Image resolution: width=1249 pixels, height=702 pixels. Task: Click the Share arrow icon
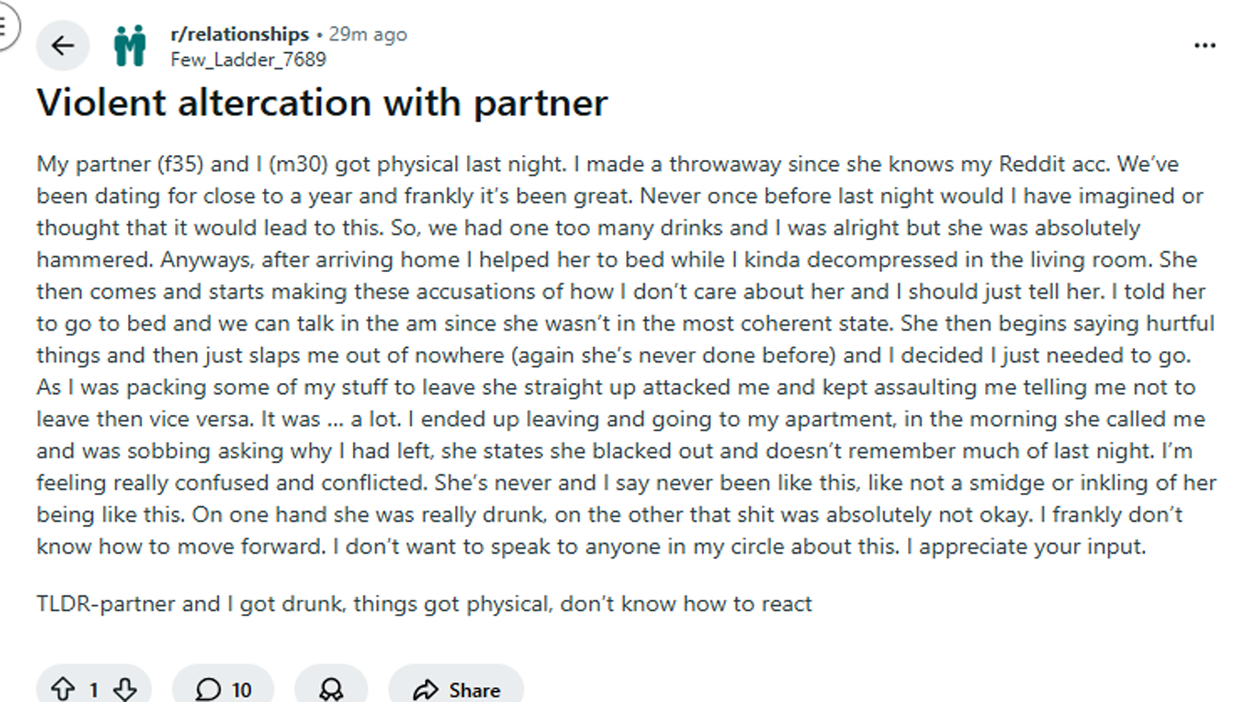point(425,690)
